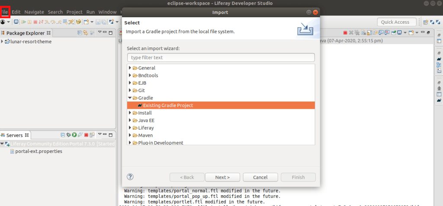Viewport: 443px width, 206px height.
Task: Collapse all items in Package Explorer
Action: point(80,33)
